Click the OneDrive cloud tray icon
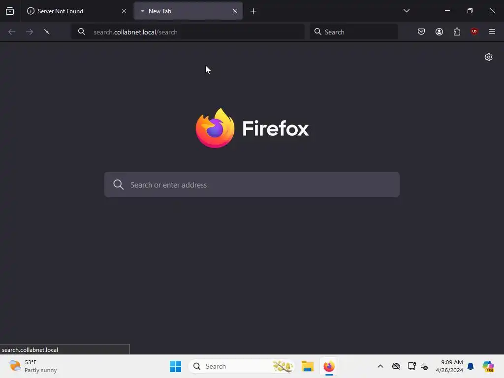The height and width of the screenshot is (378, 504). point(396,366)
